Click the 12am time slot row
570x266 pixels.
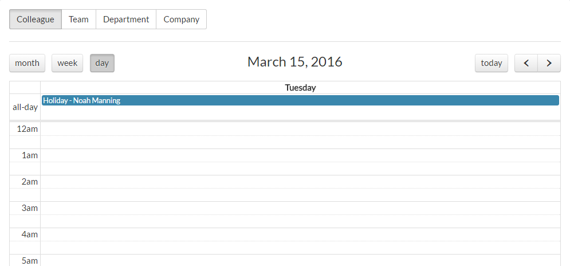(300, 129)
